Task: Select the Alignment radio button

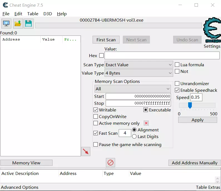Action: coord(134,130)
